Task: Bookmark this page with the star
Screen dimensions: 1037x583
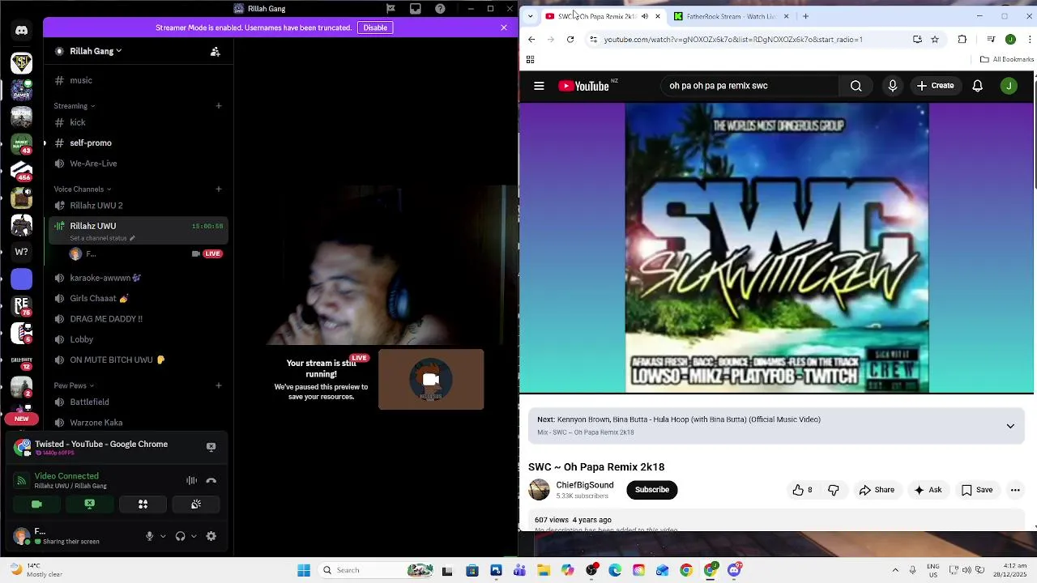Action: [x=935, y=40]
